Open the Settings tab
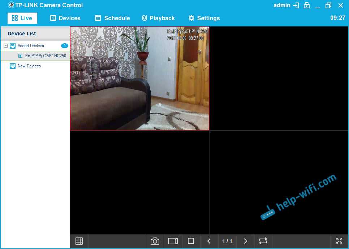This screenshot has height=249, width=349. [204, 18]
